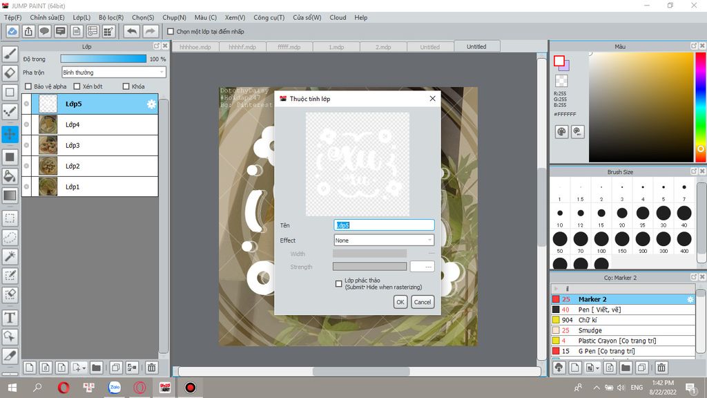Select the Selection Eraser tool
The width and height of the screenshot is (707, 398).
[x=10, y=294]
